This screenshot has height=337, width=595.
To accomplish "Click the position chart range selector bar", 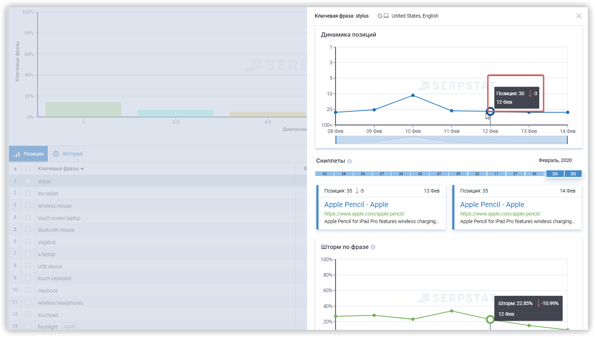I will pyautogui.click(x=452, y=140).
